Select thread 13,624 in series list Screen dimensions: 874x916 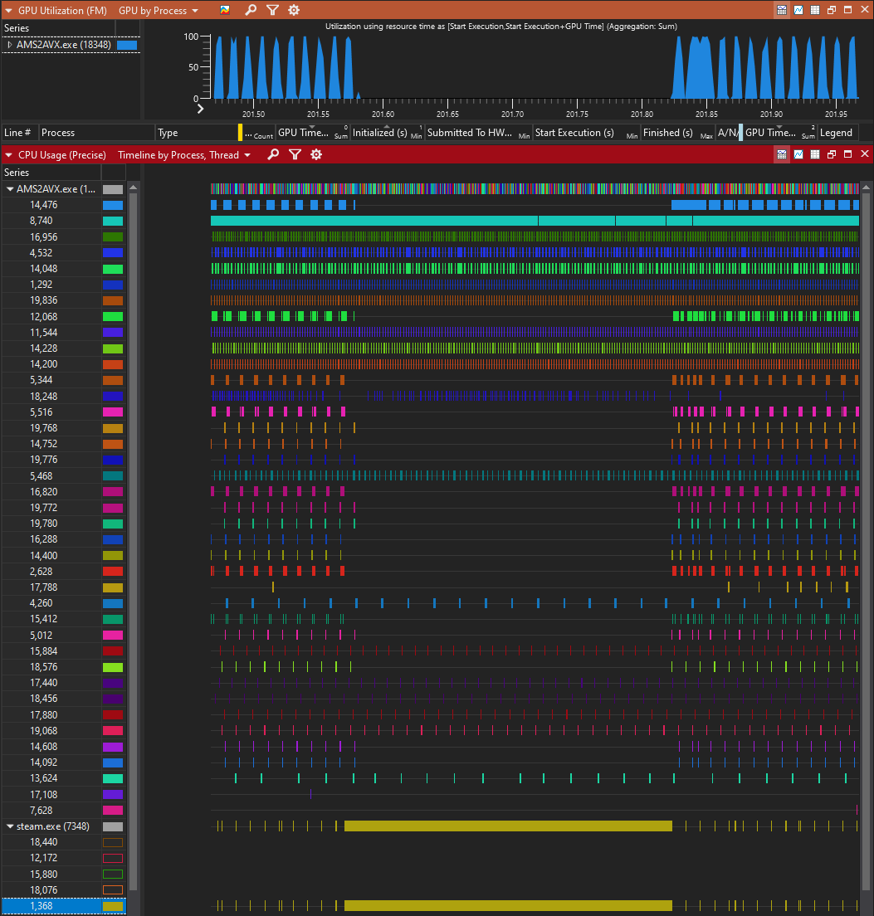[44, 778]
